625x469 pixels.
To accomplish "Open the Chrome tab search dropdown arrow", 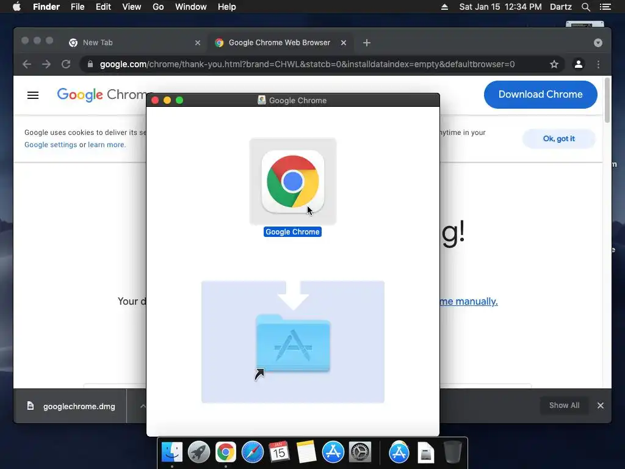I will 598,43.
